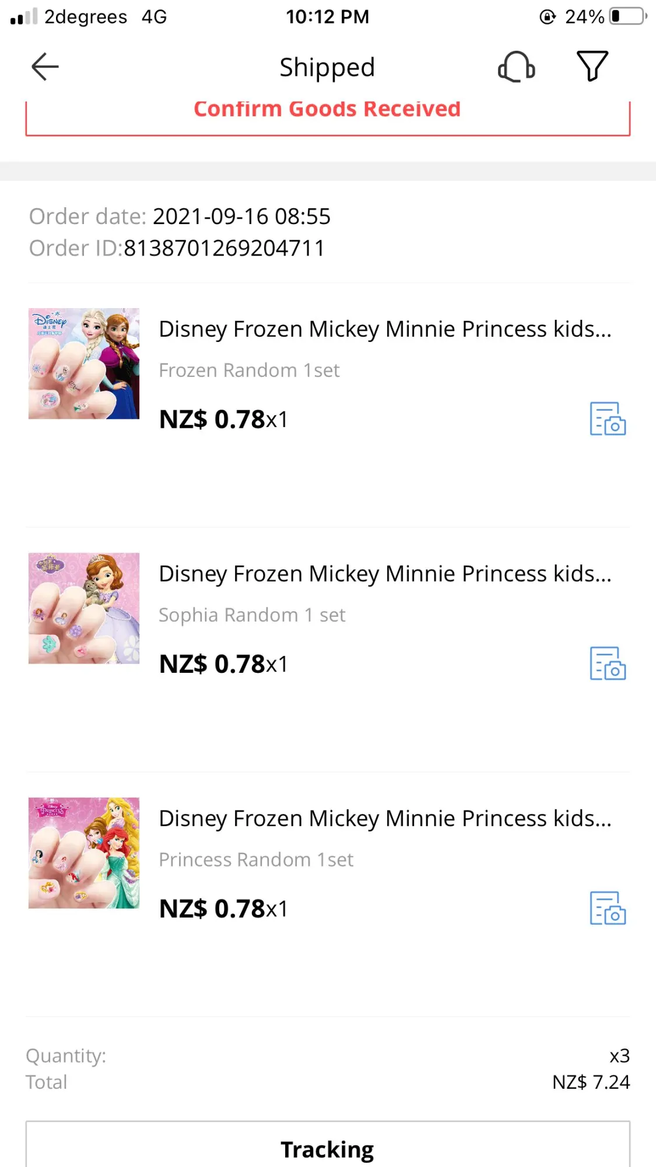Open the Tracking button

(327, 1148)
